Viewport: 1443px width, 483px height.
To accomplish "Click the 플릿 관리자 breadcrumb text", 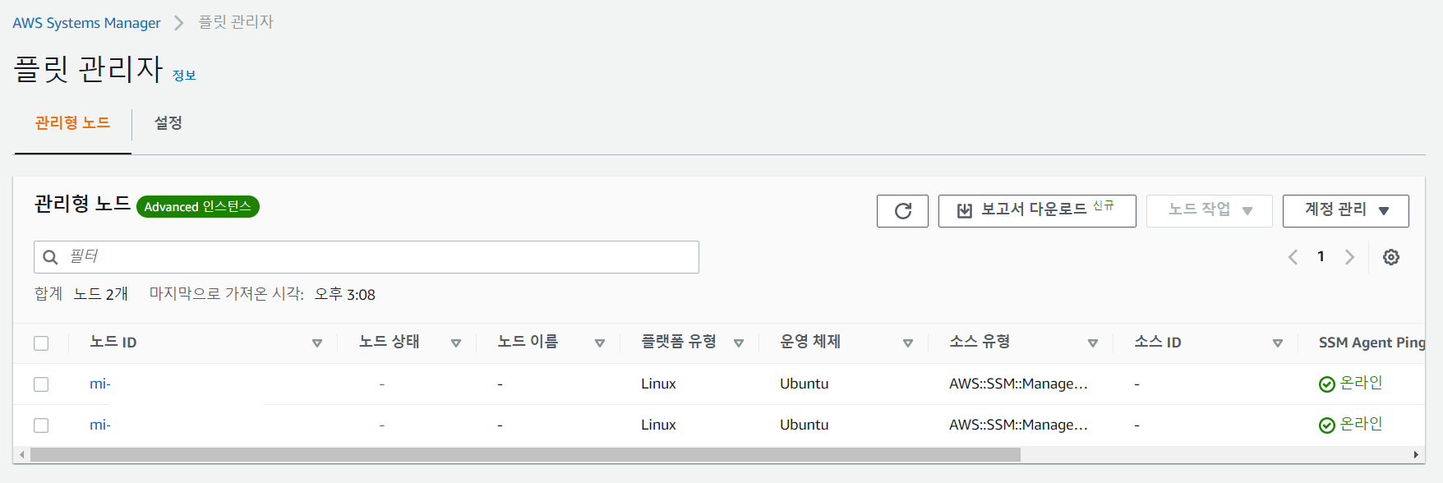I will click(x=236, y=22).
